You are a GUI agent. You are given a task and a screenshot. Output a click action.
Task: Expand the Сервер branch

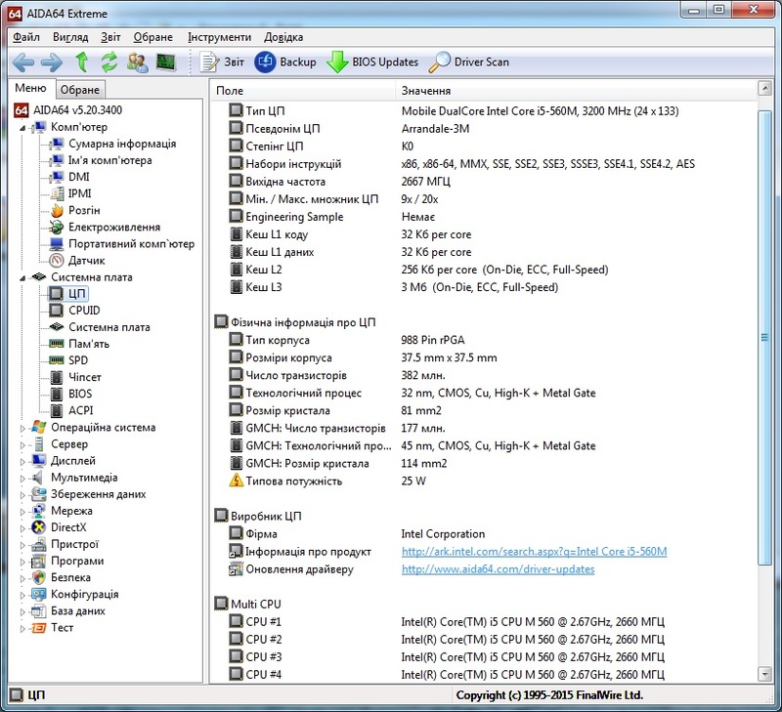22,445
